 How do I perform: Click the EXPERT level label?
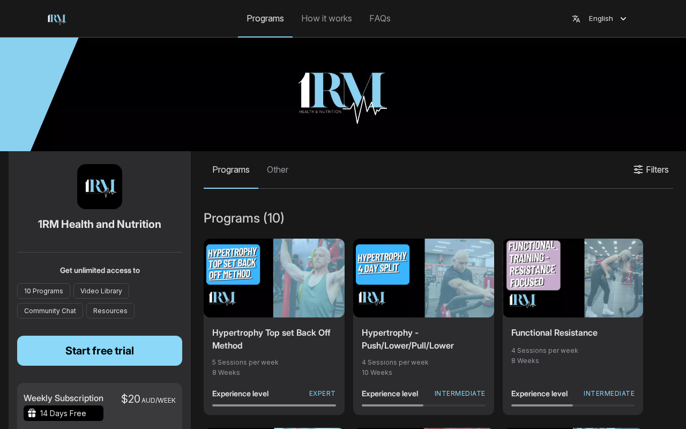point(322,394)
